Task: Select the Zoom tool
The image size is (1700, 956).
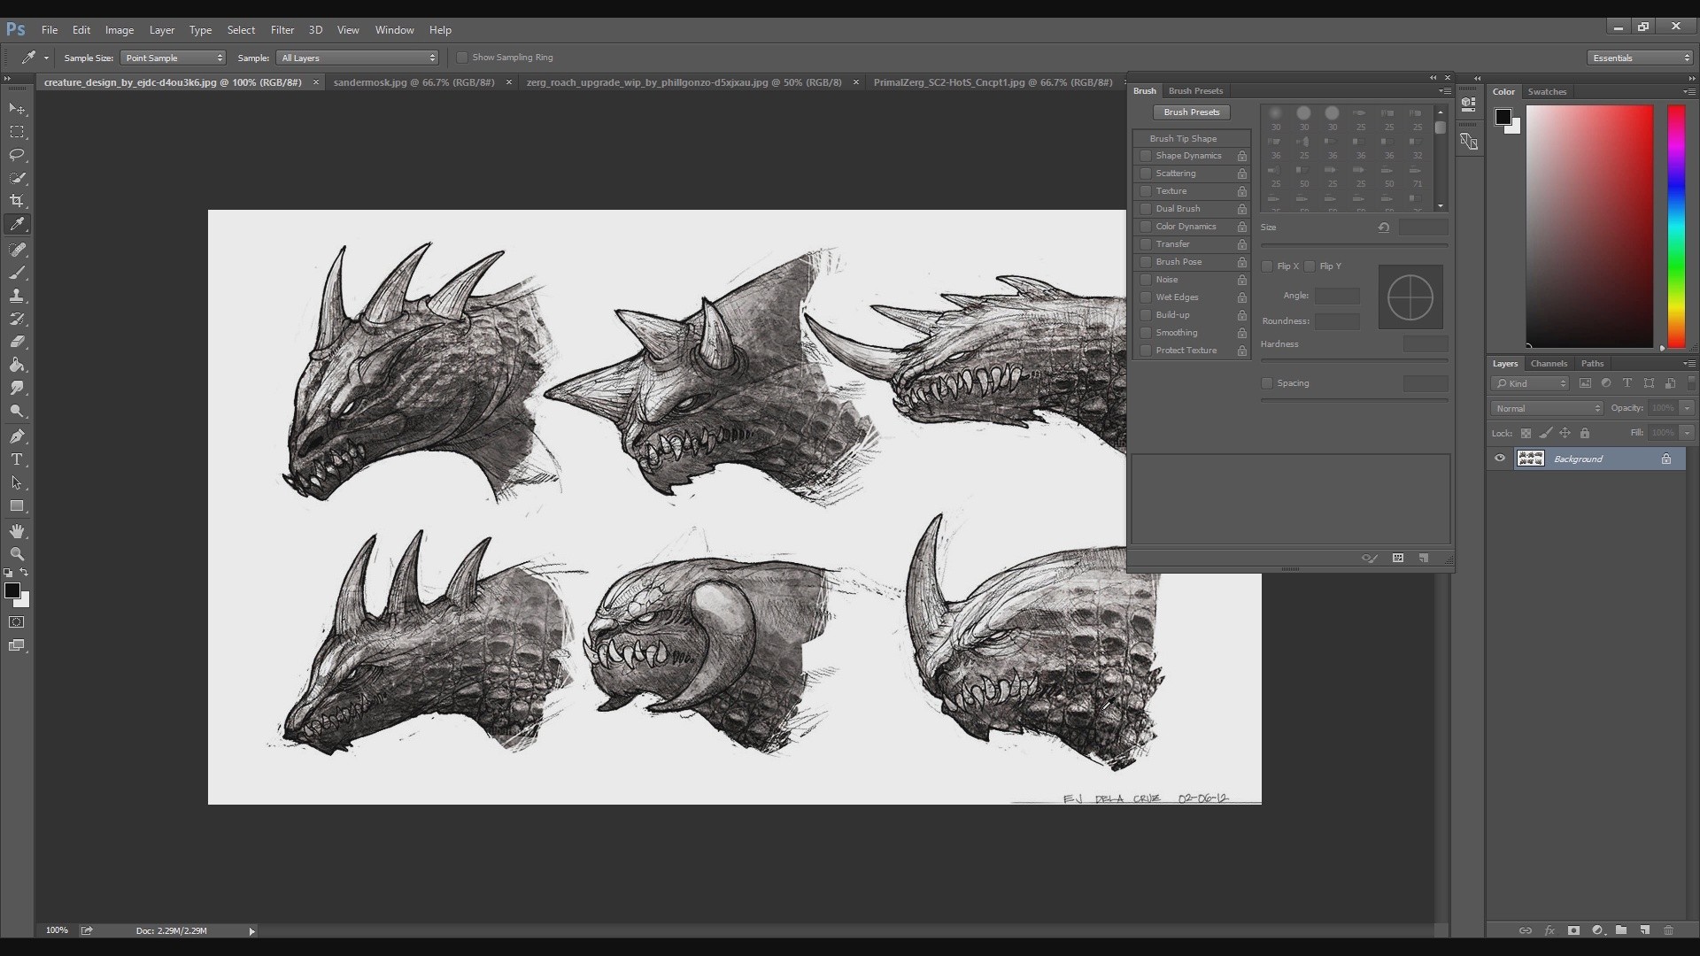Action: [x=17, y=554]
